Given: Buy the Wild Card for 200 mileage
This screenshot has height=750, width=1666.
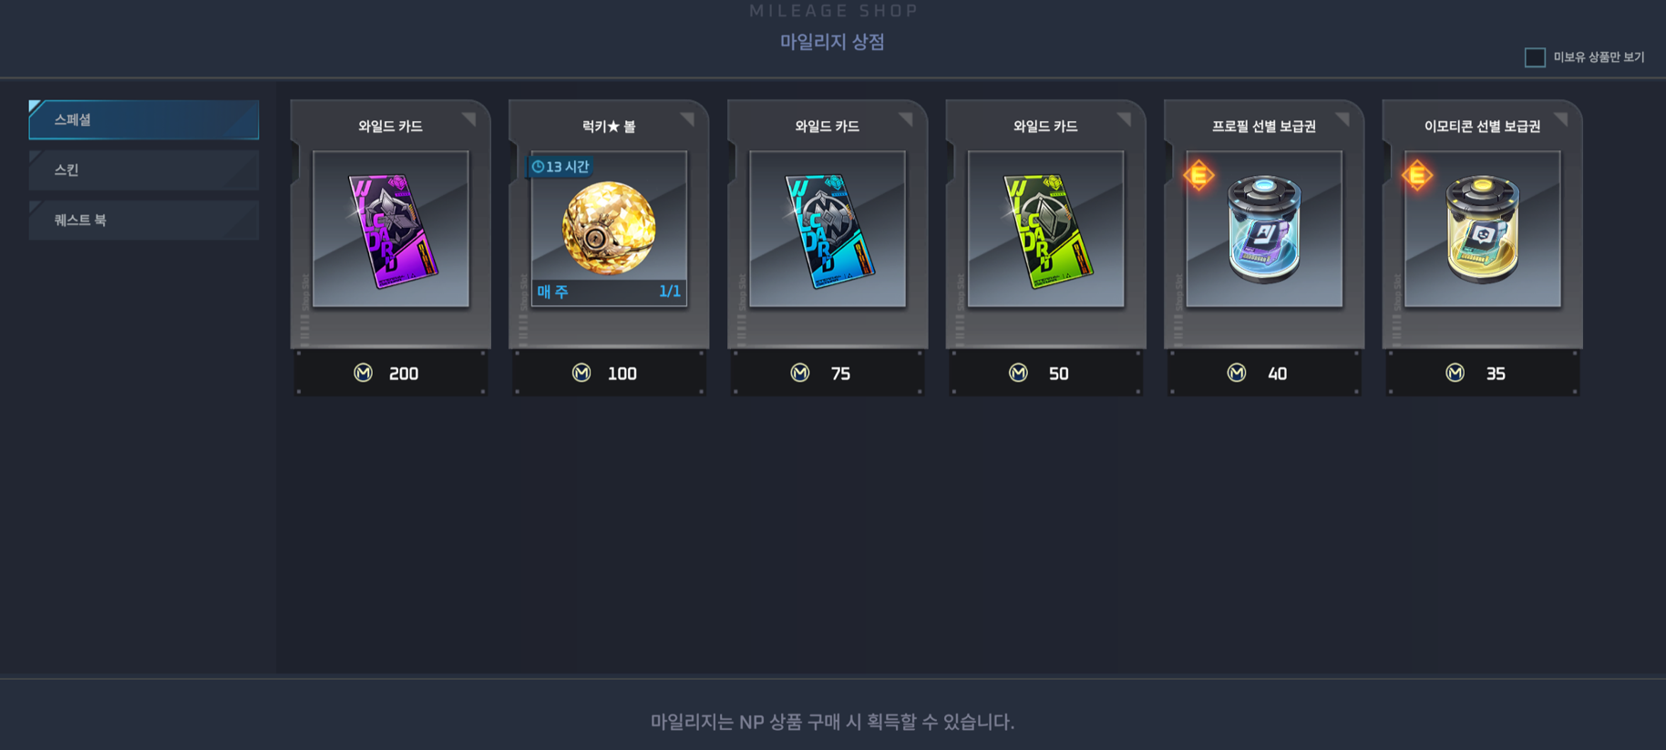Looking at the screenshot, I should pos(391,373).
